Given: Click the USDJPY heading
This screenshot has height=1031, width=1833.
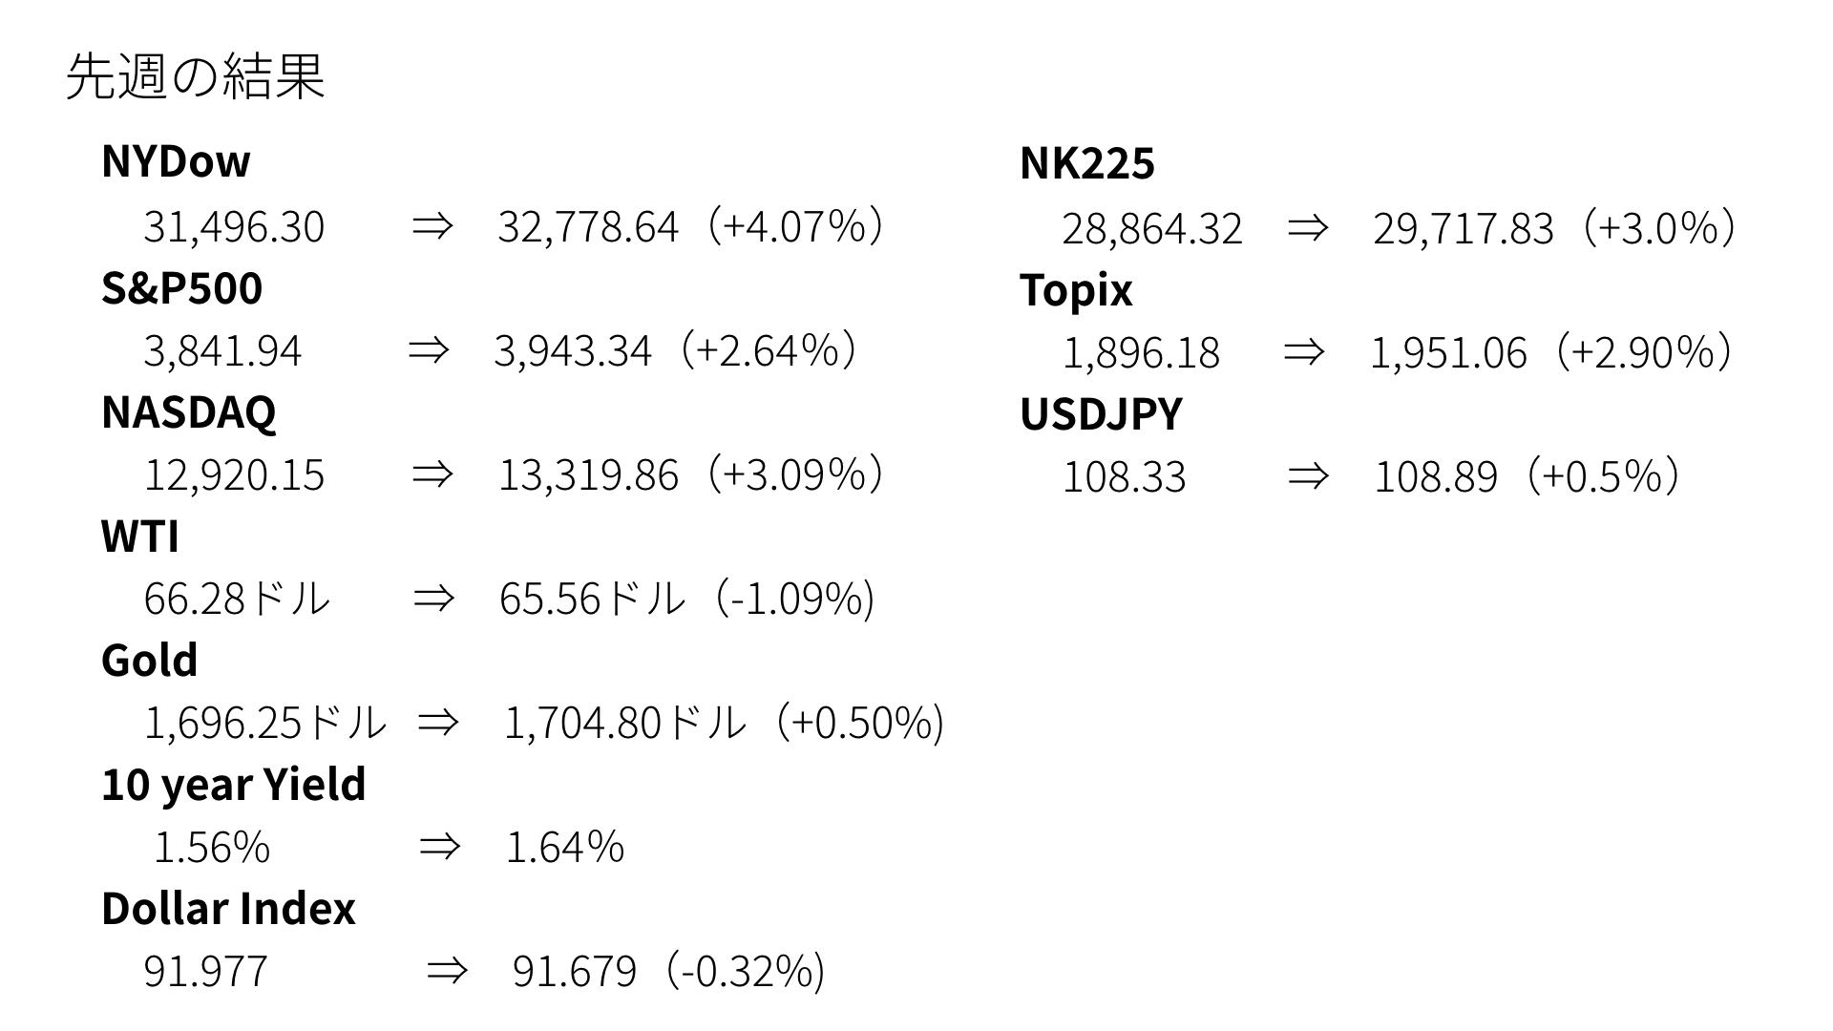Looking at the screenshot, I should 1101,414.
